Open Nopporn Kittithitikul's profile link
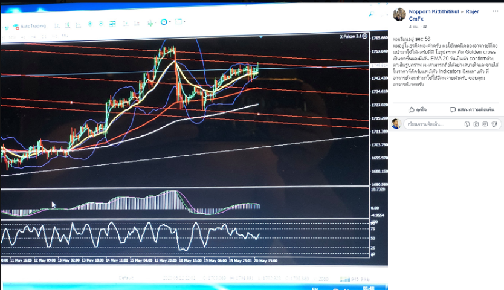This screenshot has width=504, height=290. (x=434, y=11)
